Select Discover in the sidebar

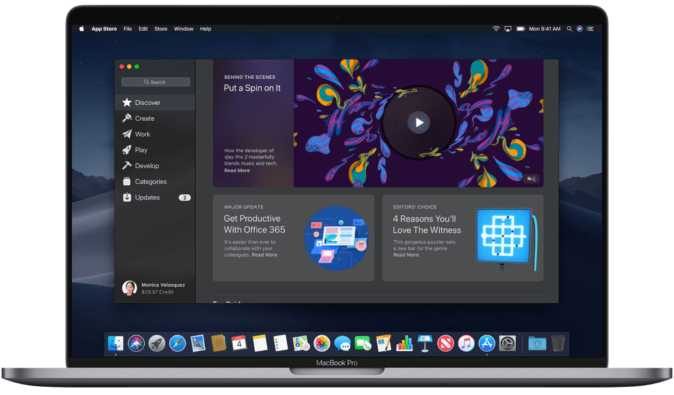(155, 102)
